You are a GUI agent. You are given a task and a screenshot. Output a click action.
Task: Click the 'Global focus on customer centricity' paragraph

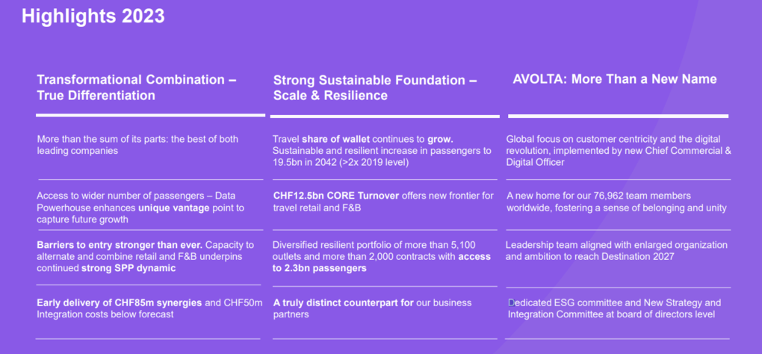pos(618,150)
